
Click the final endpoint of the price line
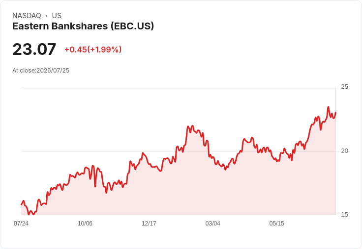click(x=335, y=112)
